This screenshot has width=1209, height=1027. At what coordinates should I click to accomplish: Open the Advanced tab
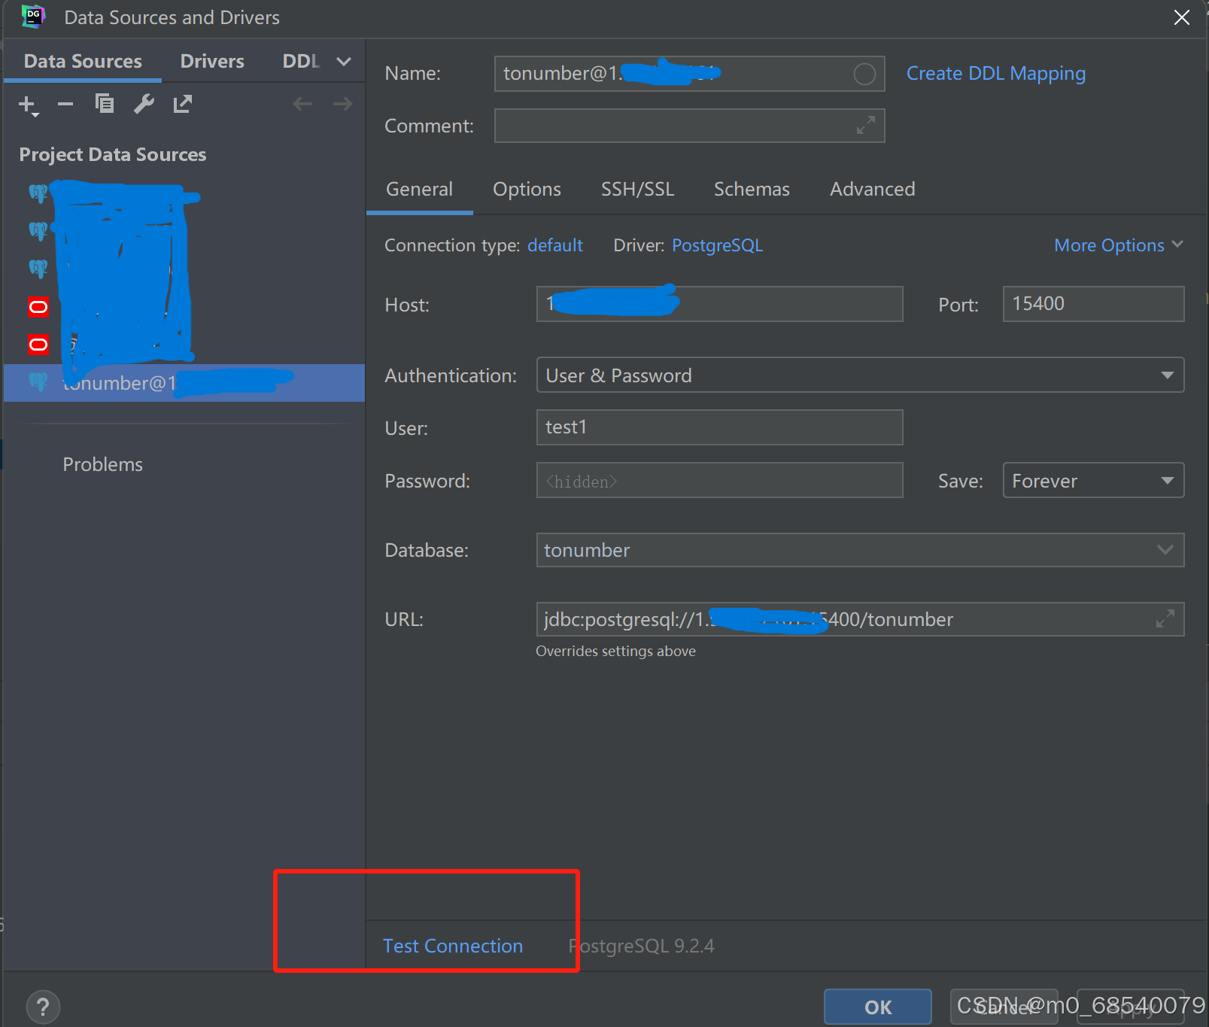click(872, 189)
